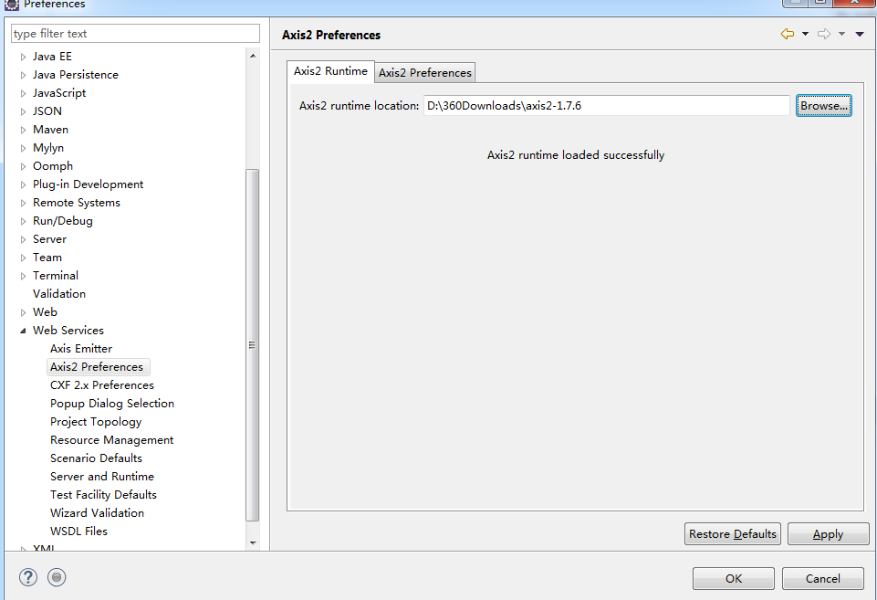Viewport: 877px width, 600px height.
Task: Click the Apply button
Action: click(x=828, y=534)
